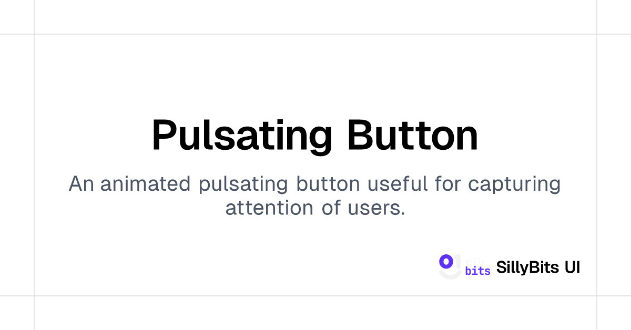The height and width of the screenshot is (330, 631).
Task: Click the purple SillyBits smiley logo icon
Action: click(450, 266)
